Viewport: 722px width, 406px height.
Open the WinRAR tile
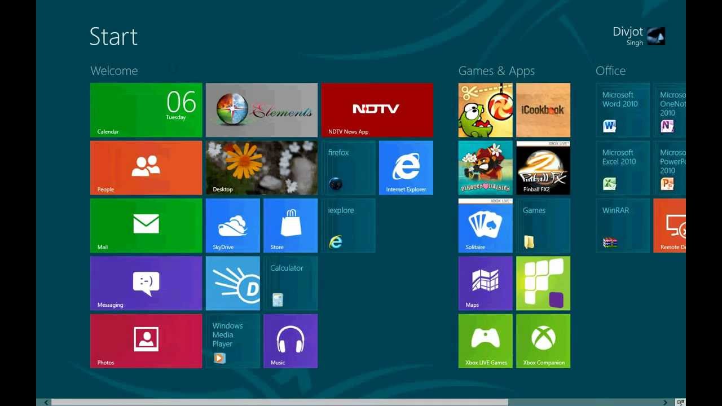(623, 226)
